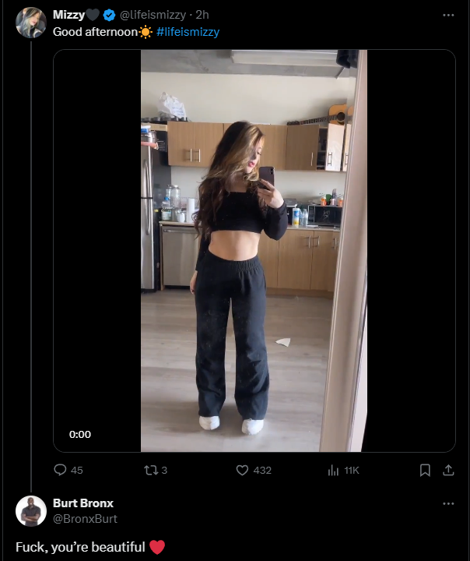Open more options for Mizzy's post

448,15
